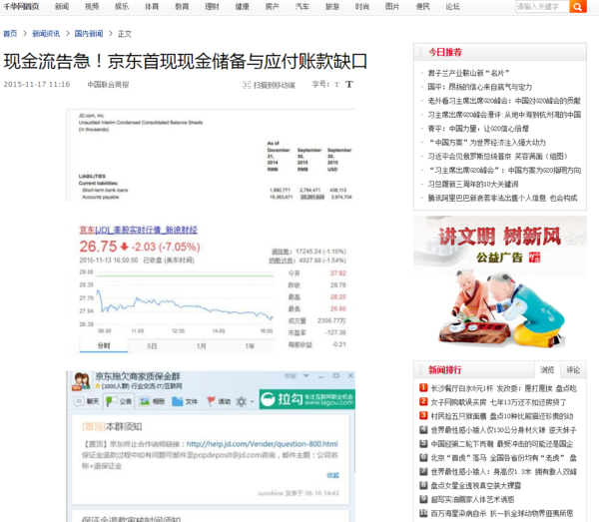The width and height of the screenshot is (599, 522).
Task: Click the number 2 rank badge in 新闻排行
Action: pyautogui.click(x=423, y=401)
